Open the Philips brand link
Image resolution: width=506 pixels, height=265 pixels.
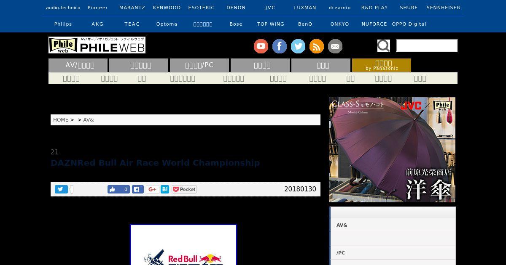click(63, 24)
